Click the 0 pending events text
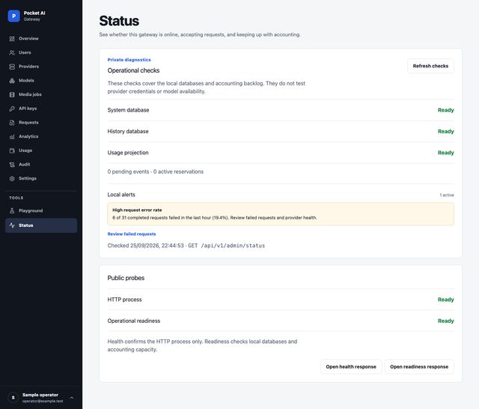The height and width of the screenshot is (409, 479). click(x=128, y=172)
